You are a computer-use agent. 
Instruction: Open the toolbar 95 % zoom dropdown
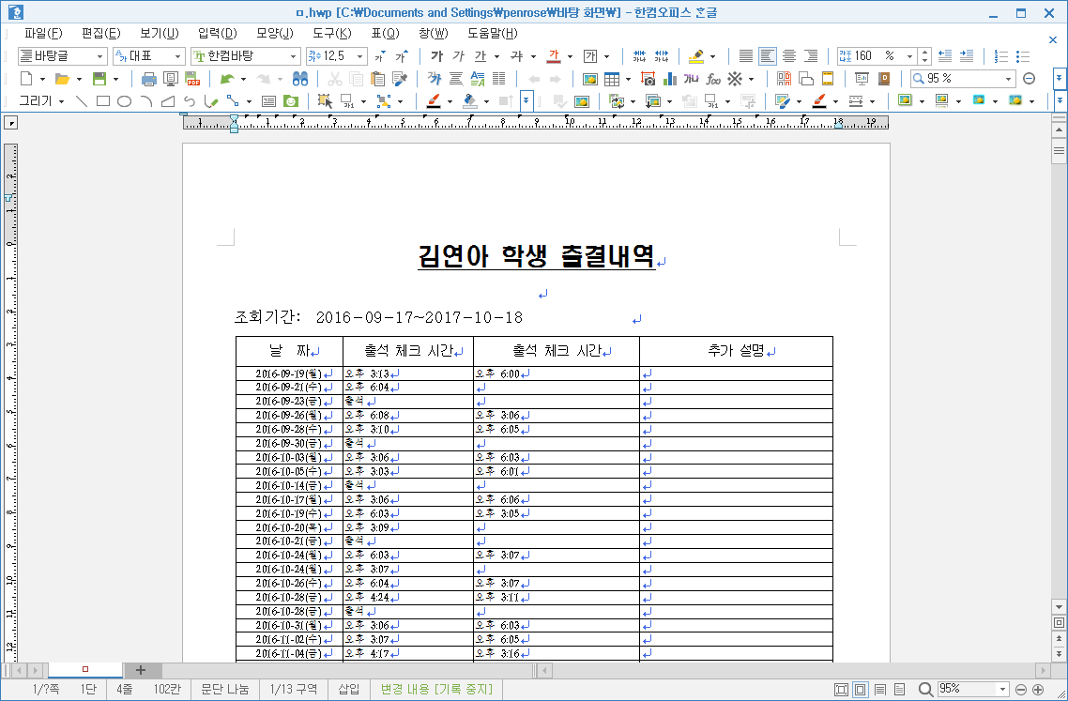pos(1008,79)
